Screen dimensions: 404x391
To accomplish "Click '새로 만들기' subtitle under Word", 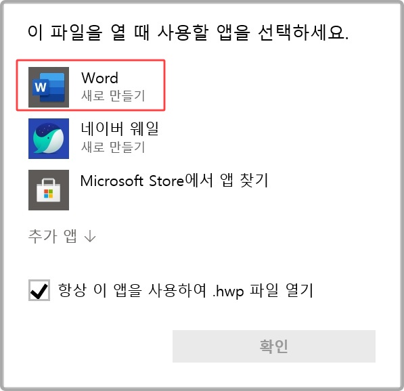I will 113,95.
